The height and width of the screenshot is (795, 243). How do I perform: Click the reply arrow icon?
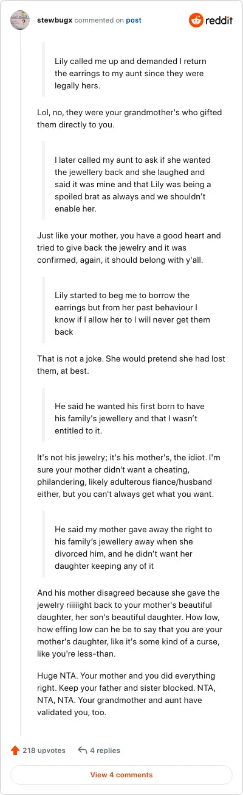point(82,750)
